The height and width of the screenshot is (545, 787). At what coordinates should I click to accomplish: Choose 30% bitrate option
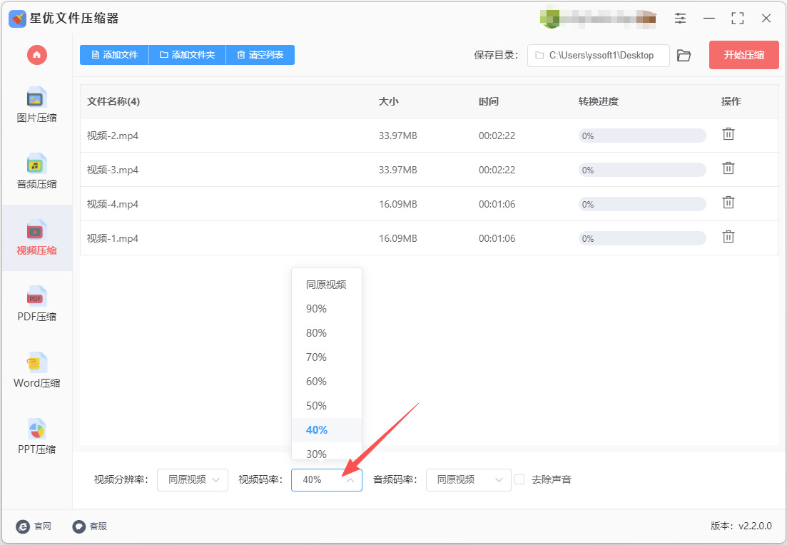pyautogui.click(x=327, y=452)
